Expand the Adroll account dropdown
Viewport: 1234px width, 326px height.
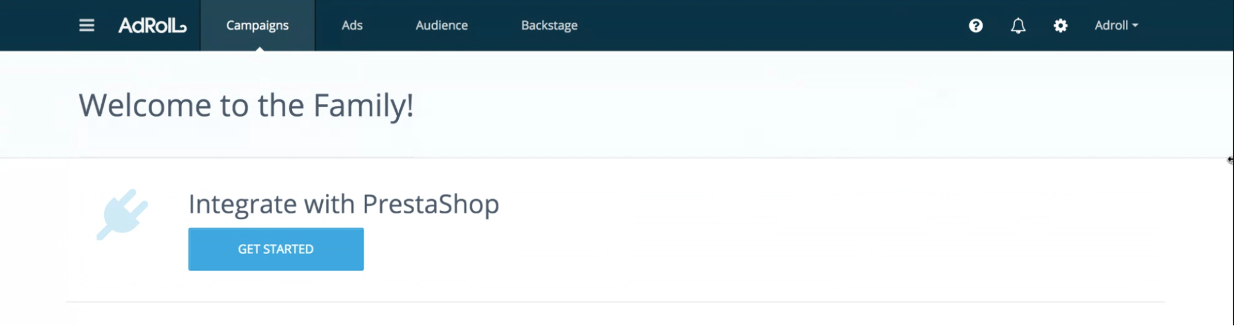pos(1116,25)
